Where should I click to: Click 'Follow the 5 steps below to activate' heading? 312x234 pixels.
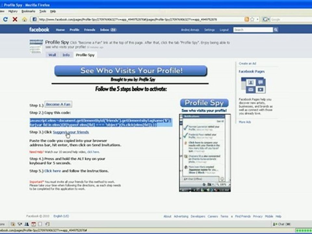pos(131,89)
